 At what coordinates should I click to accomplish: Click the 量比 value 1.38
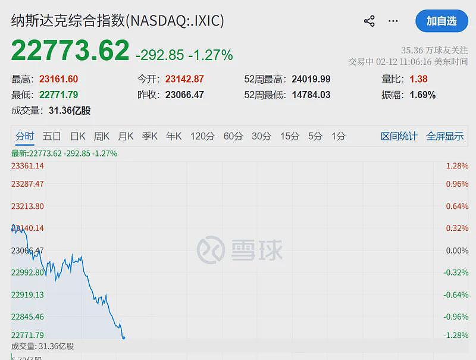418,79
